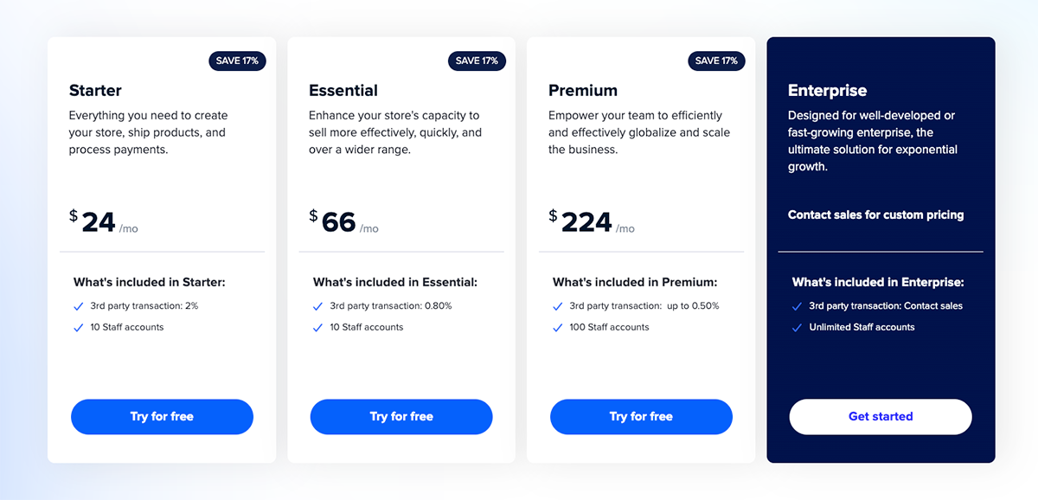Click Try for free under Starter
The height and width of the screenshot is (500, 1038).
[162, 416]
